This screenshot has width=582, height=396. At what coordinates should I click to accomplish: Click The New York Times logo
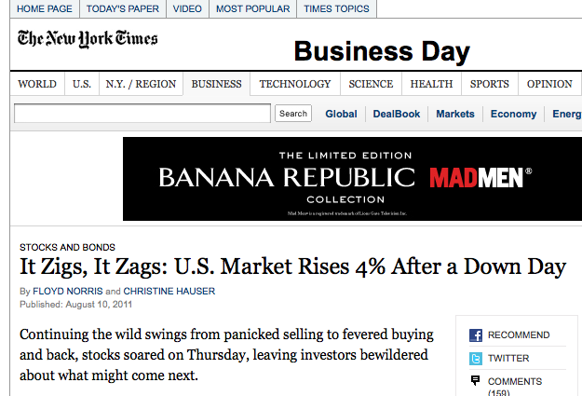pyautogui.click(x=88, y=39)
